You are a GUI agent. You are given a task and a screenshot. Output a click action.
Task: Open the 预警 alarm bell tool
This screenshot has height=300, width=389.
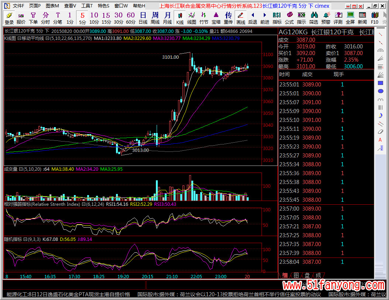pos(326,18)
